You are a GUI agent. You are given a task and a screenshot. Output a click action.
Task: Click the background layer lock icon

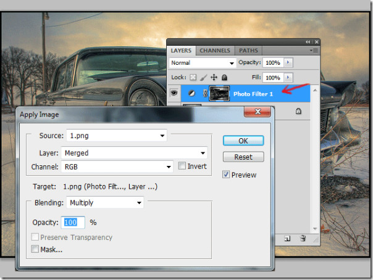pyautogui.click(x=298, y=111)
